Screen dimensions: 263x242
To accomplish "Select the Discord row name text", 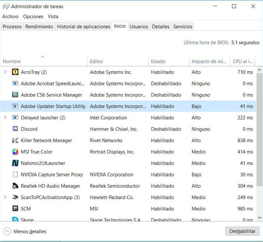I will click(29, 129).
